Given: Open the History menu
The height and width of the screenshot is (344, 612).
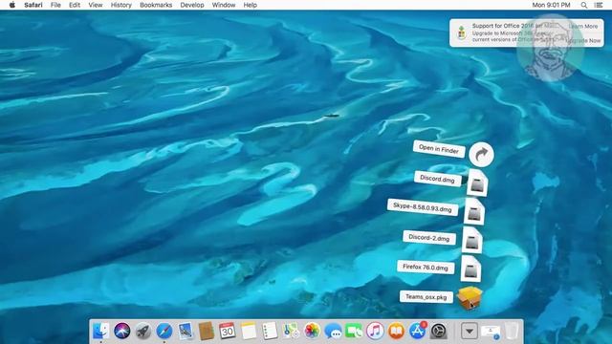Looking at the screenshot, I should coord(121,5).
